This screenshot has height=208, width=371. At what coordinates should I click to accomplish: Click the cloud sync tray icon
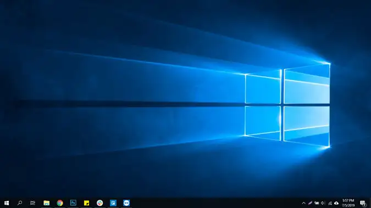(336, 203)
